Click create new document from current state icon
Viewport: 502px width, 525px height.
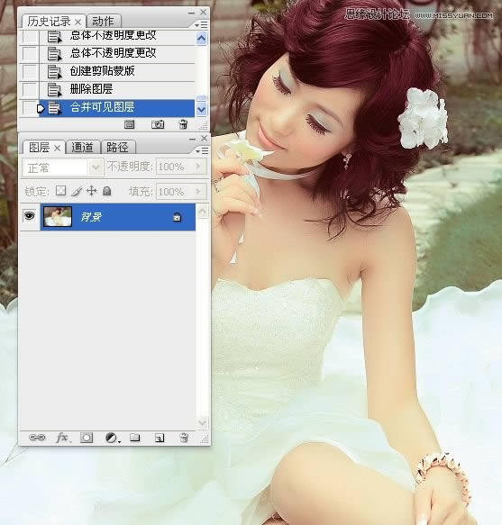click(x=130, y=124)
